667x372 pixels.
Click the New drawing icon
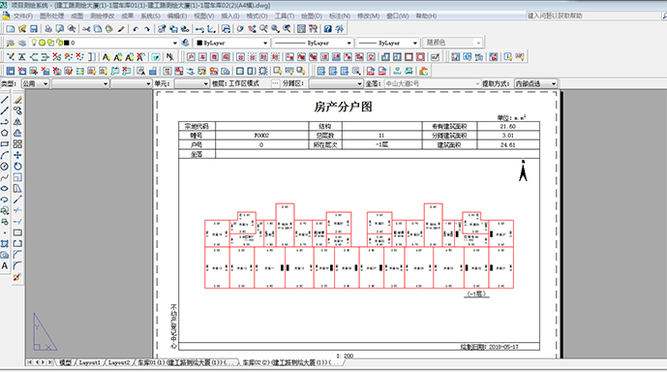11,29
